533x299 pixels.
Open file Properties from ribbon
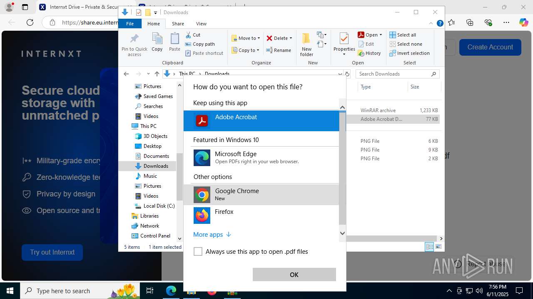[x=344, y=44]
